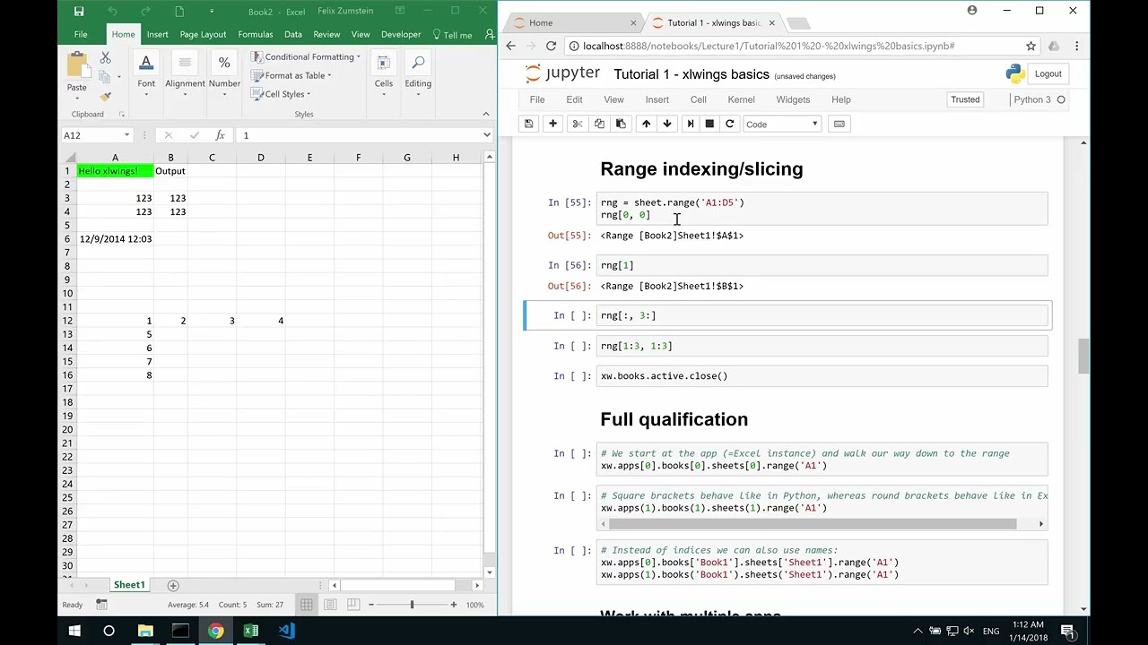The height and width of the screenshot is (645, 1148).
Task: Copy selection with Excel copy icon
Action: 105,77
